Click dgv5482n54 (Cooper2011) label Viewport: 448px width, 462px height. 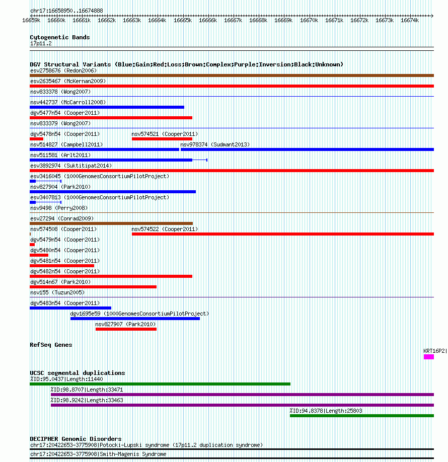tap(65, 272)
